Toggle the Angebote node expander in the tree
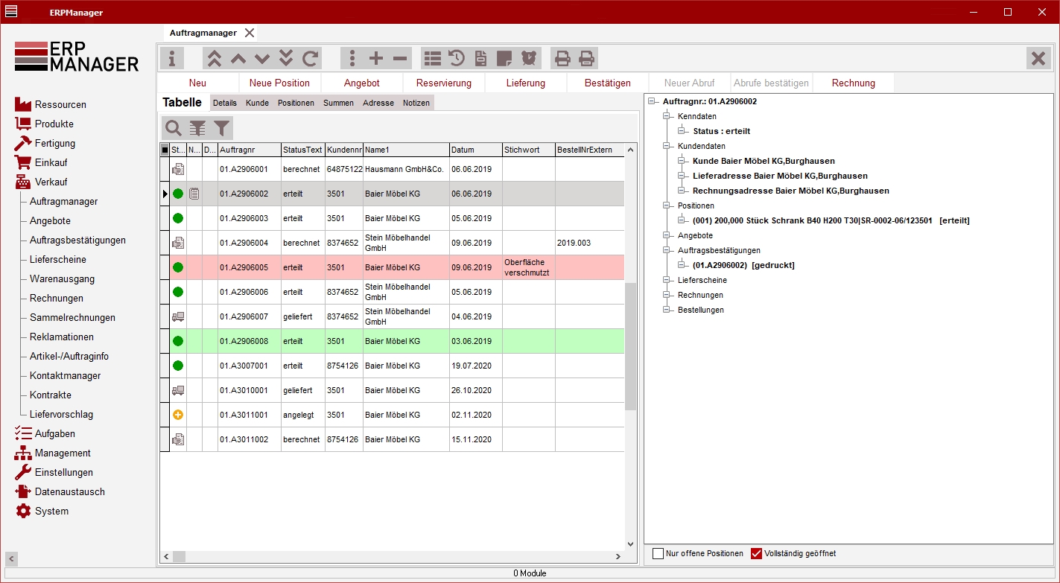1060x583 pixels. click(x=667, y=235)
